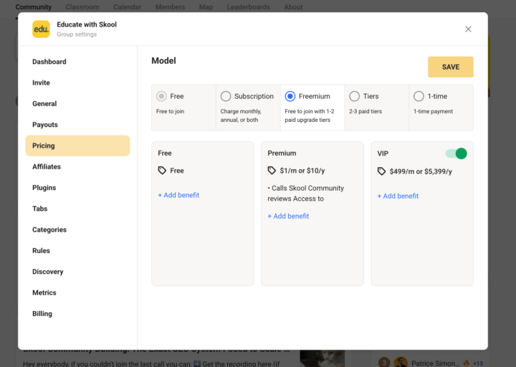Select the 1-time payment model
The width and height of the screenshot is (516, 367).
pos(419,96)
